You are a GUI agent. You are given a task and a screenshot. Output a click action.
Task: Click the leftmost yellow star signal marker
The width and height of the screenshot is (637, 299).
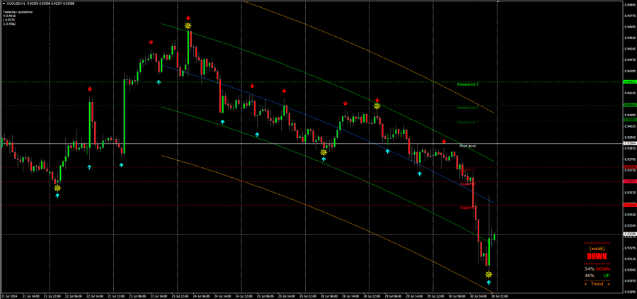57,187
